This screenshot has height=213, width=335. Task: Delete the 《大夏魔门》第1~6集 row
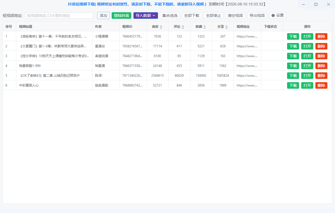coord(321,46)
